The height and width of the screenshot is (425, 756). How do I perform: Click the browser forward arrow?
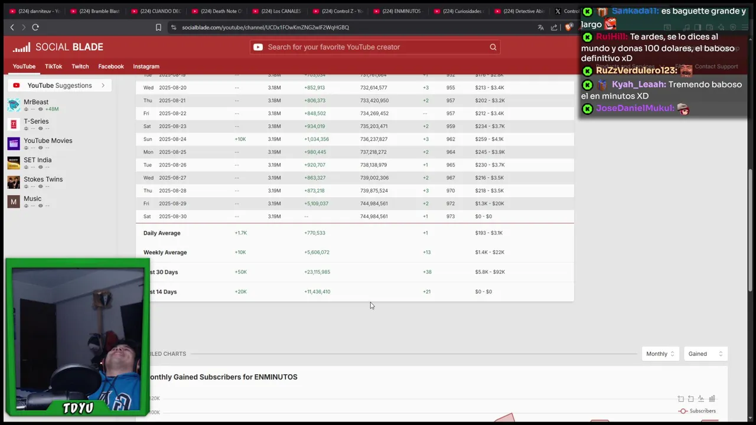click(24, 27)
